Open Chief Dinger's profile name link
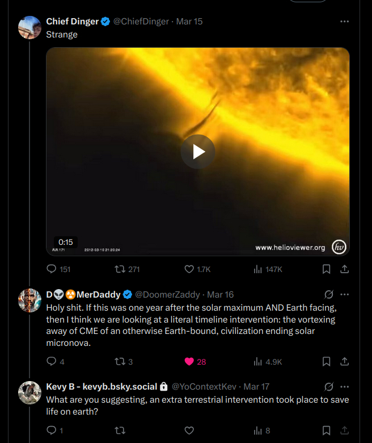This screenshot has height=443, width=372. [x=72, y=22]
